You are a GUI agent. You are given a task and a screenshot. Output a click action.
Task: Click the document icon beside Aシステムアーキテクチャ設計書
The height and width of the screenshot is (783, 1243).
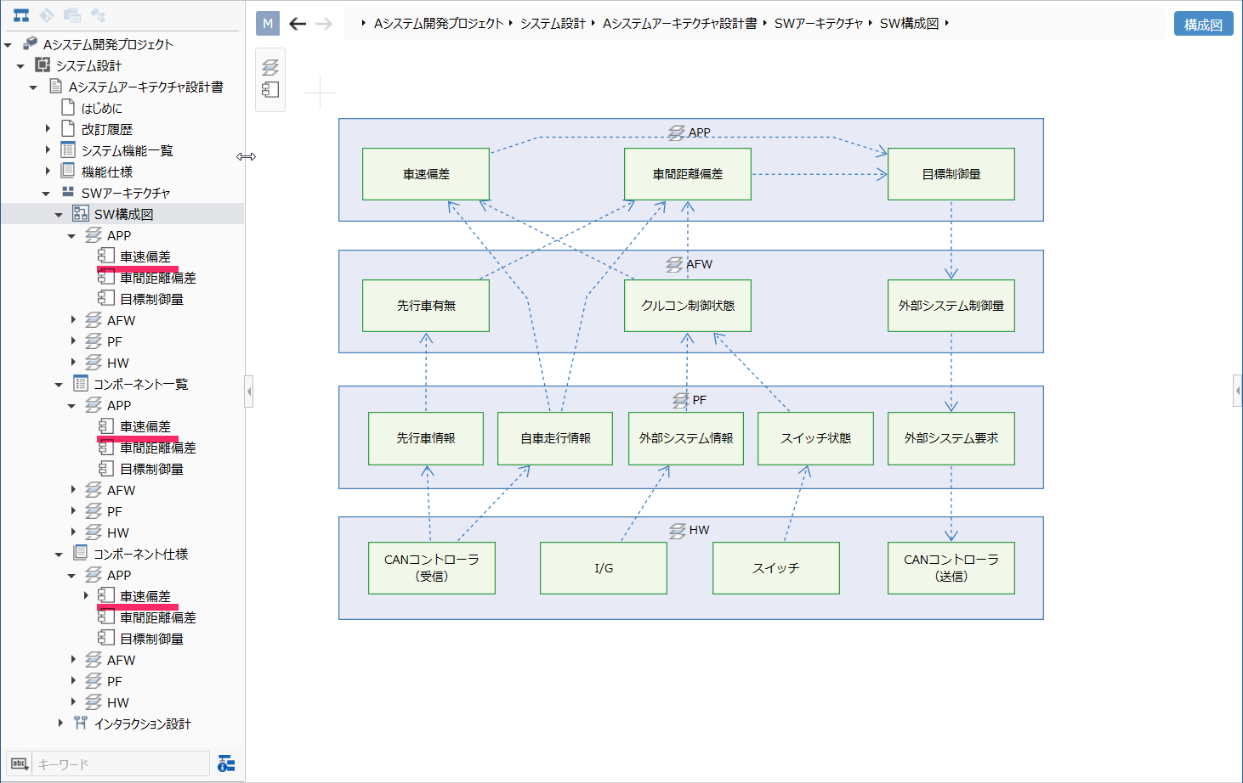click(55, 86)
